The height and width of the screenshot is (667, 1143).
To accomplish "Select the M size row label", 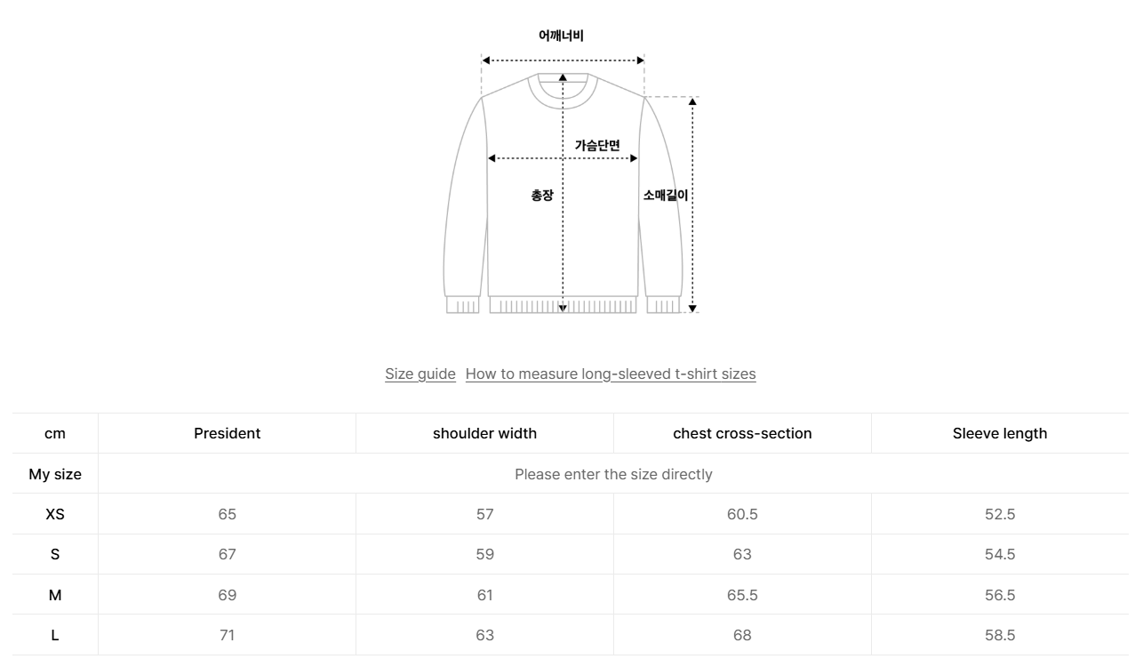I will (x=55, y=595).
